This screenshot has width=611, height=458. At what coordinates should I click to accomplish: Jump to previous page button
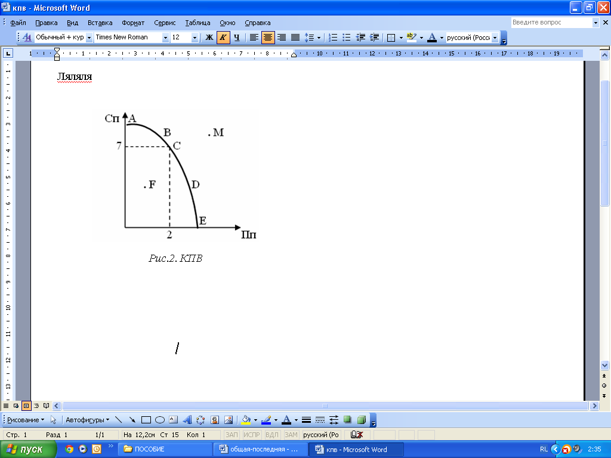pyautogui.click(x=604, y=376)
